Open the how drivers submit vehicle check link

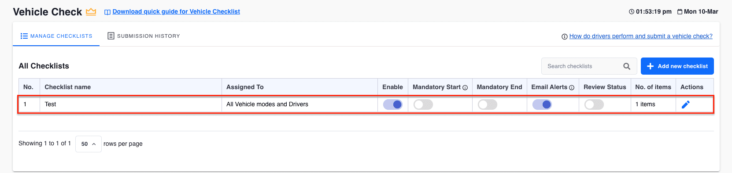click(641, 36)
